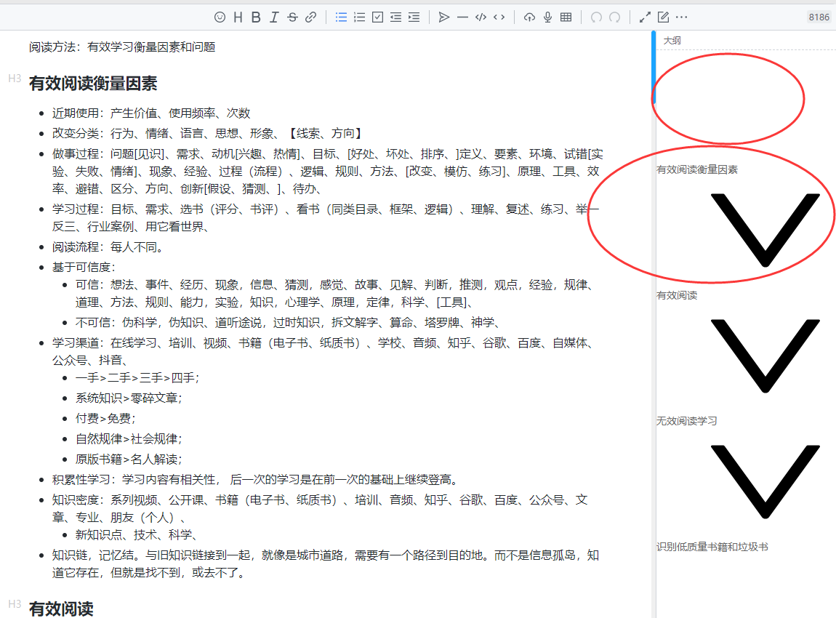Click the 改变分类 bullet line
The image size is (836, 618).
pos(209,133)
